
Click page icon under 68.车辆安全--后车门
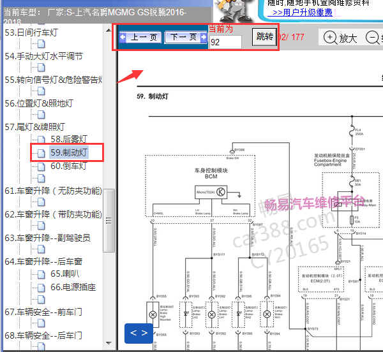point(41,346)
